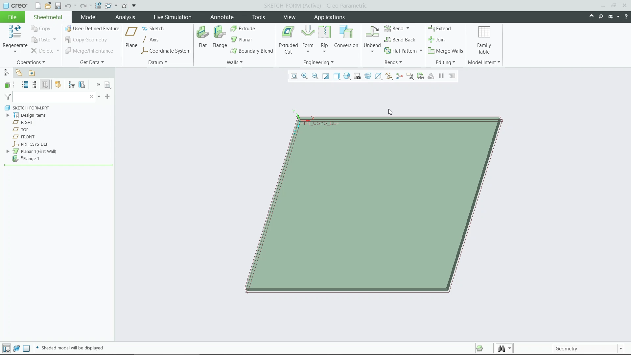Switch to the Model ribbon tab
Viewport: 631px width, 355px height.
89,17
